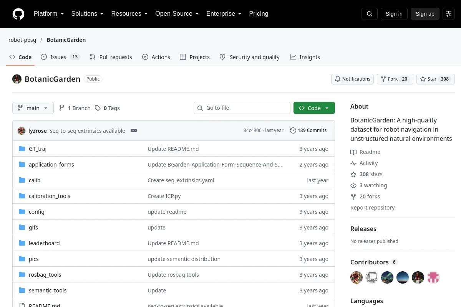Star the repository with Star button
The image size is (461, 307).
click(x=436, y=79)
